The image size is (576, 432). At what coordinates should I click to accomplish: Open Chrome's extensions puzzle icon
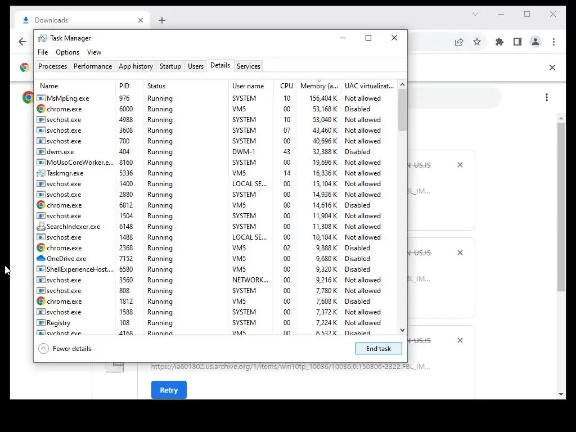point(499,42)
